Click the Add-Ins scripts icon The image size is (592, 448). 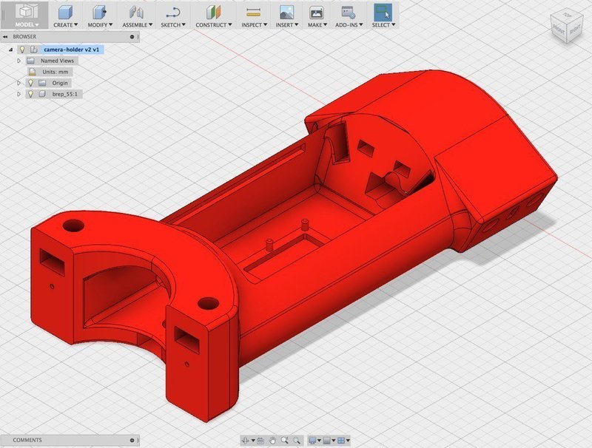point(349,13)
